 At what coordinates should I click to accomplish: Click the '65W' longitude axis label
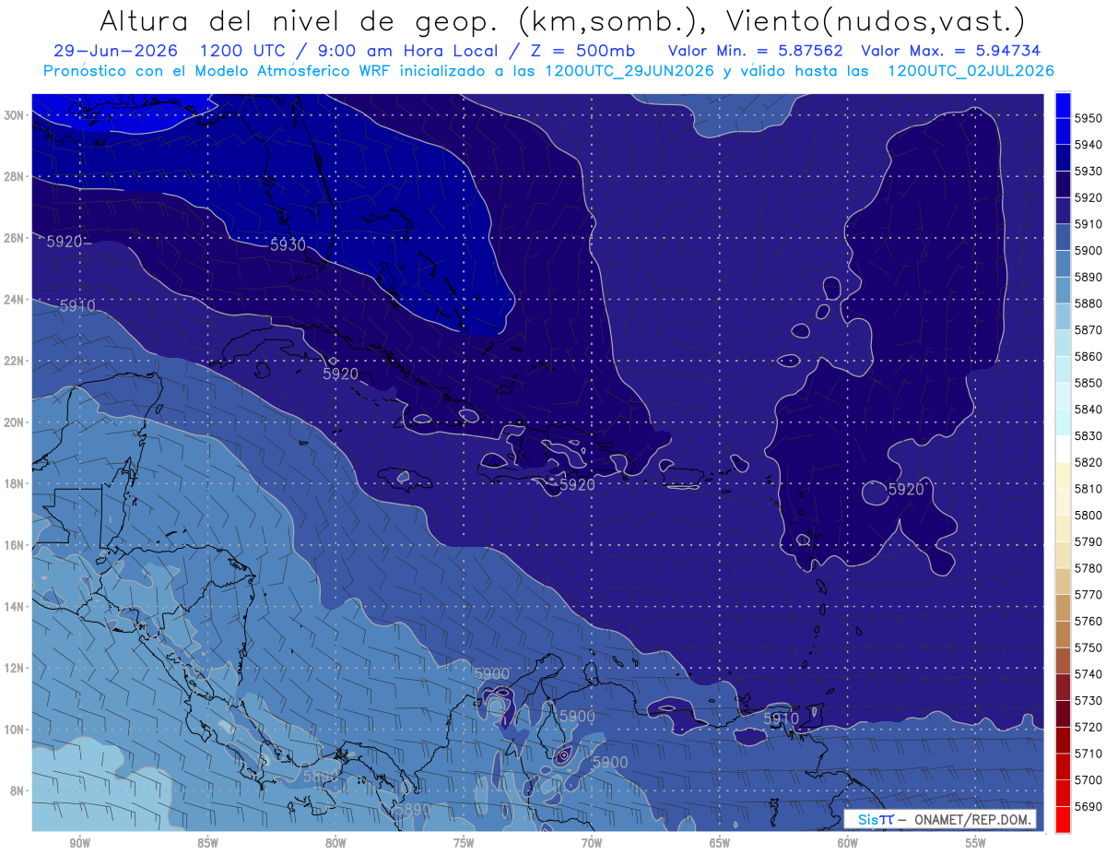point(720,844)
